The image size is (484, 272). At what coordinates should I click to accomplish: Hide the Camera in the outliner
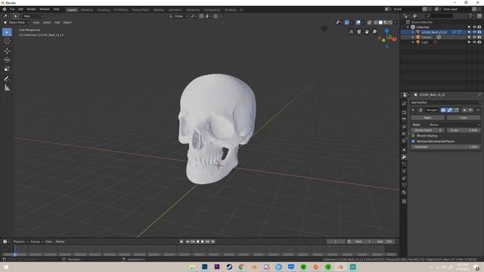474,37
